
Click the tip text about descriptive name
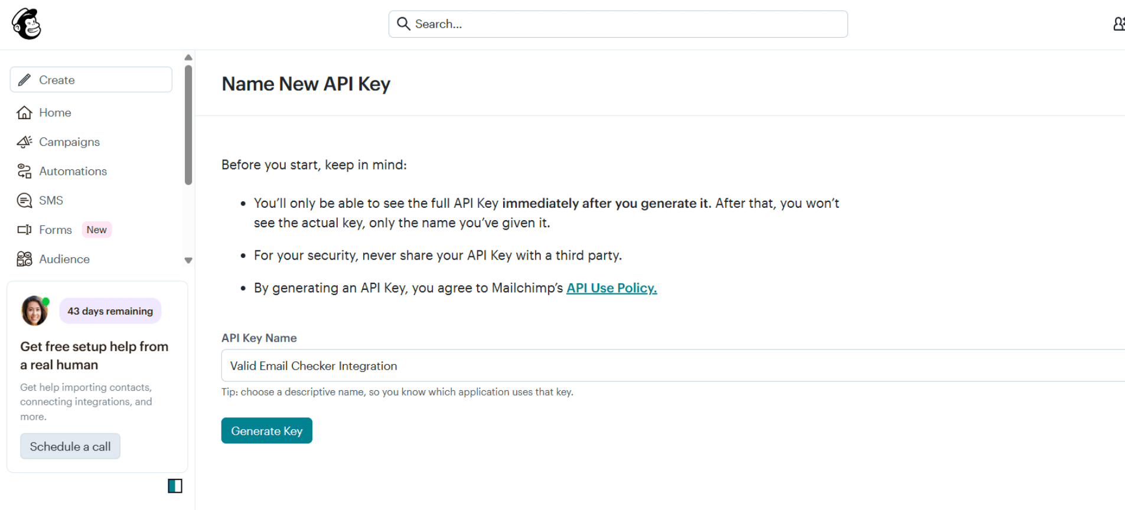[397, 392]
